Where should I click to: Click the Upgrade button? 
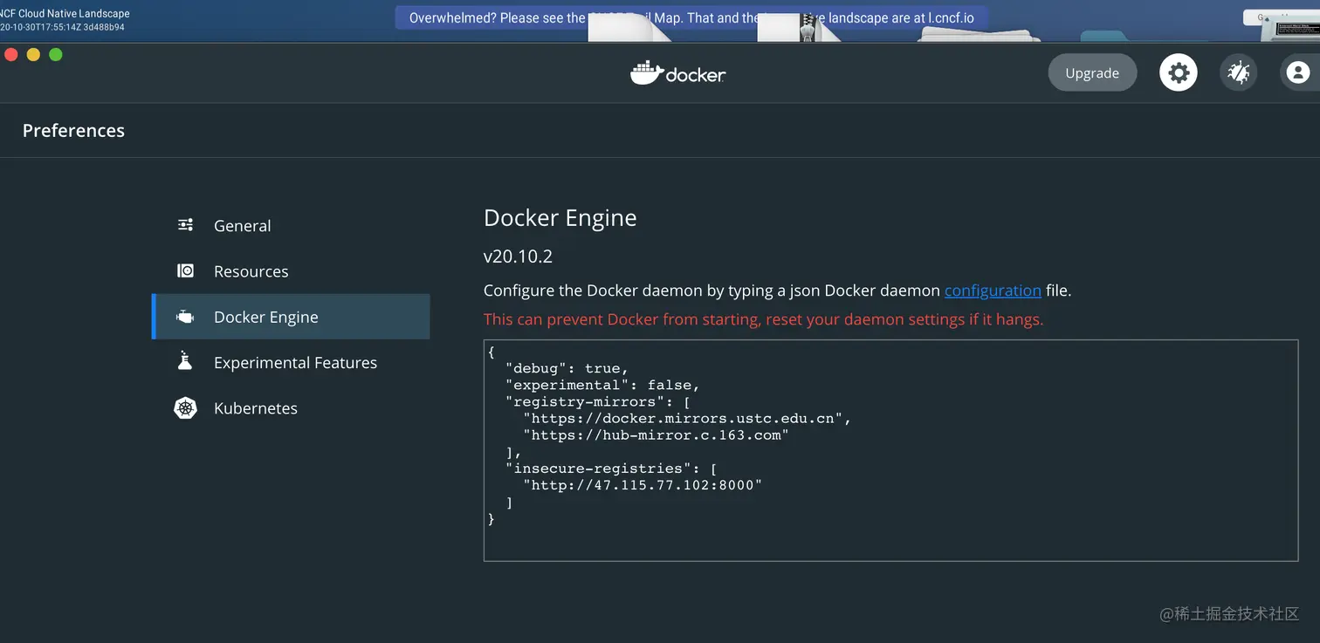(1092, 73)
